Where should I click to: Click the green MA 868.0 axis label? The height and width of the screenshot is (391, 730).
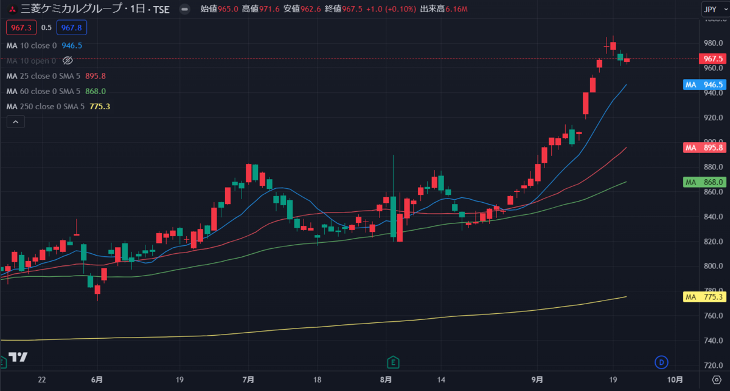(705, 182)
